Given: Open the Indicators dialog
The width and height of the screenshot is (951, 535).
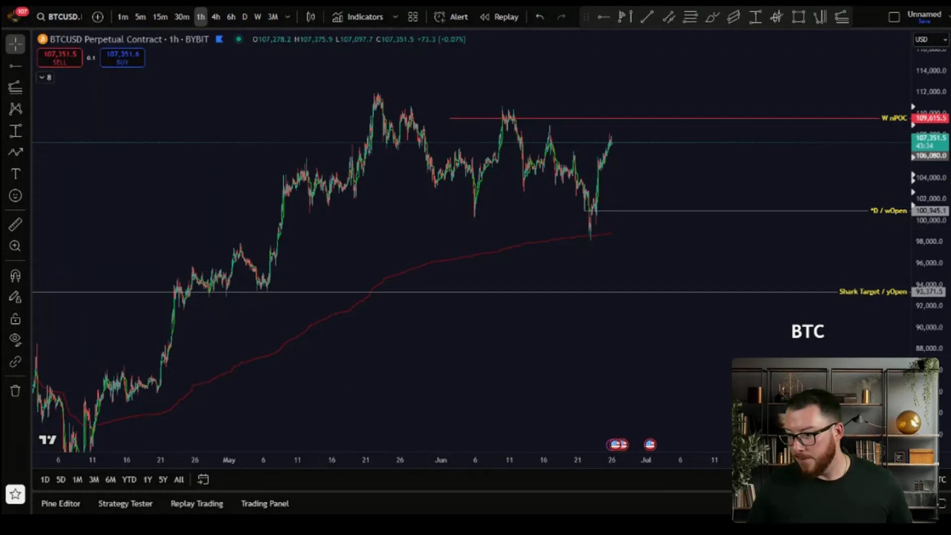Looking at the screenshot, I should (x=358, y=17).
